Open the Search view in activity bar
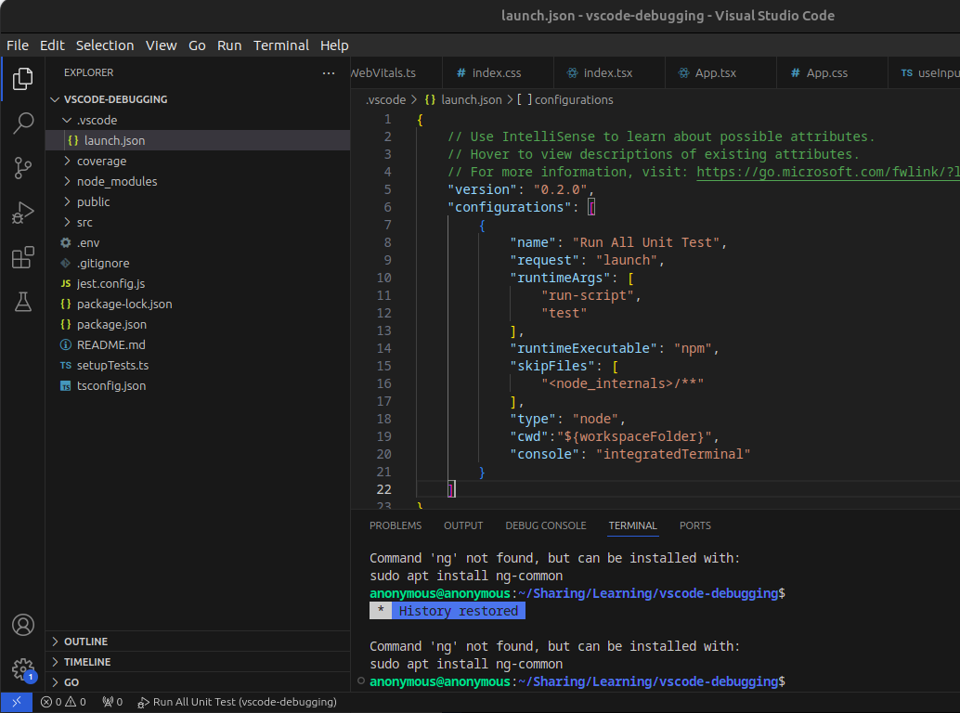The height and width of the screenshot is (713, 960). [x=23, y=123]
